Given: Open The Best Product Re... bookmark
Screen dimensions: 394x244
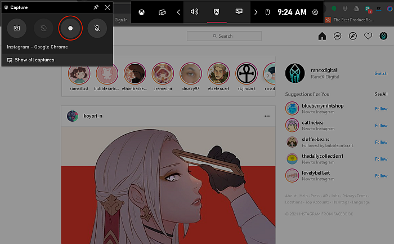Looking at the screenshot, I should pyautogui.click(x=350, y=20).
